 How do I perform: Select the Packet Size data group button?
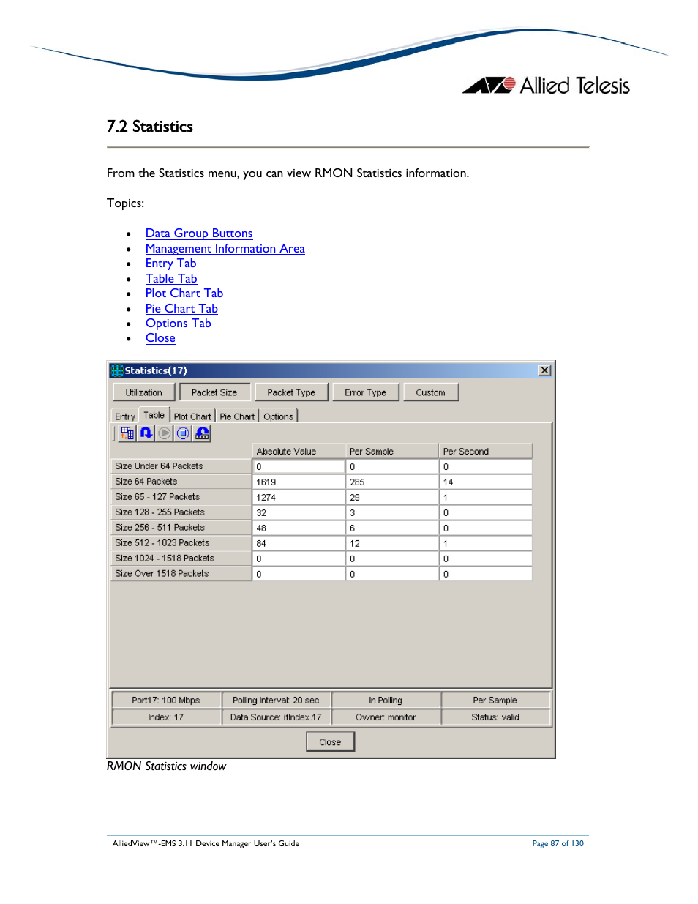pos(214,392)
